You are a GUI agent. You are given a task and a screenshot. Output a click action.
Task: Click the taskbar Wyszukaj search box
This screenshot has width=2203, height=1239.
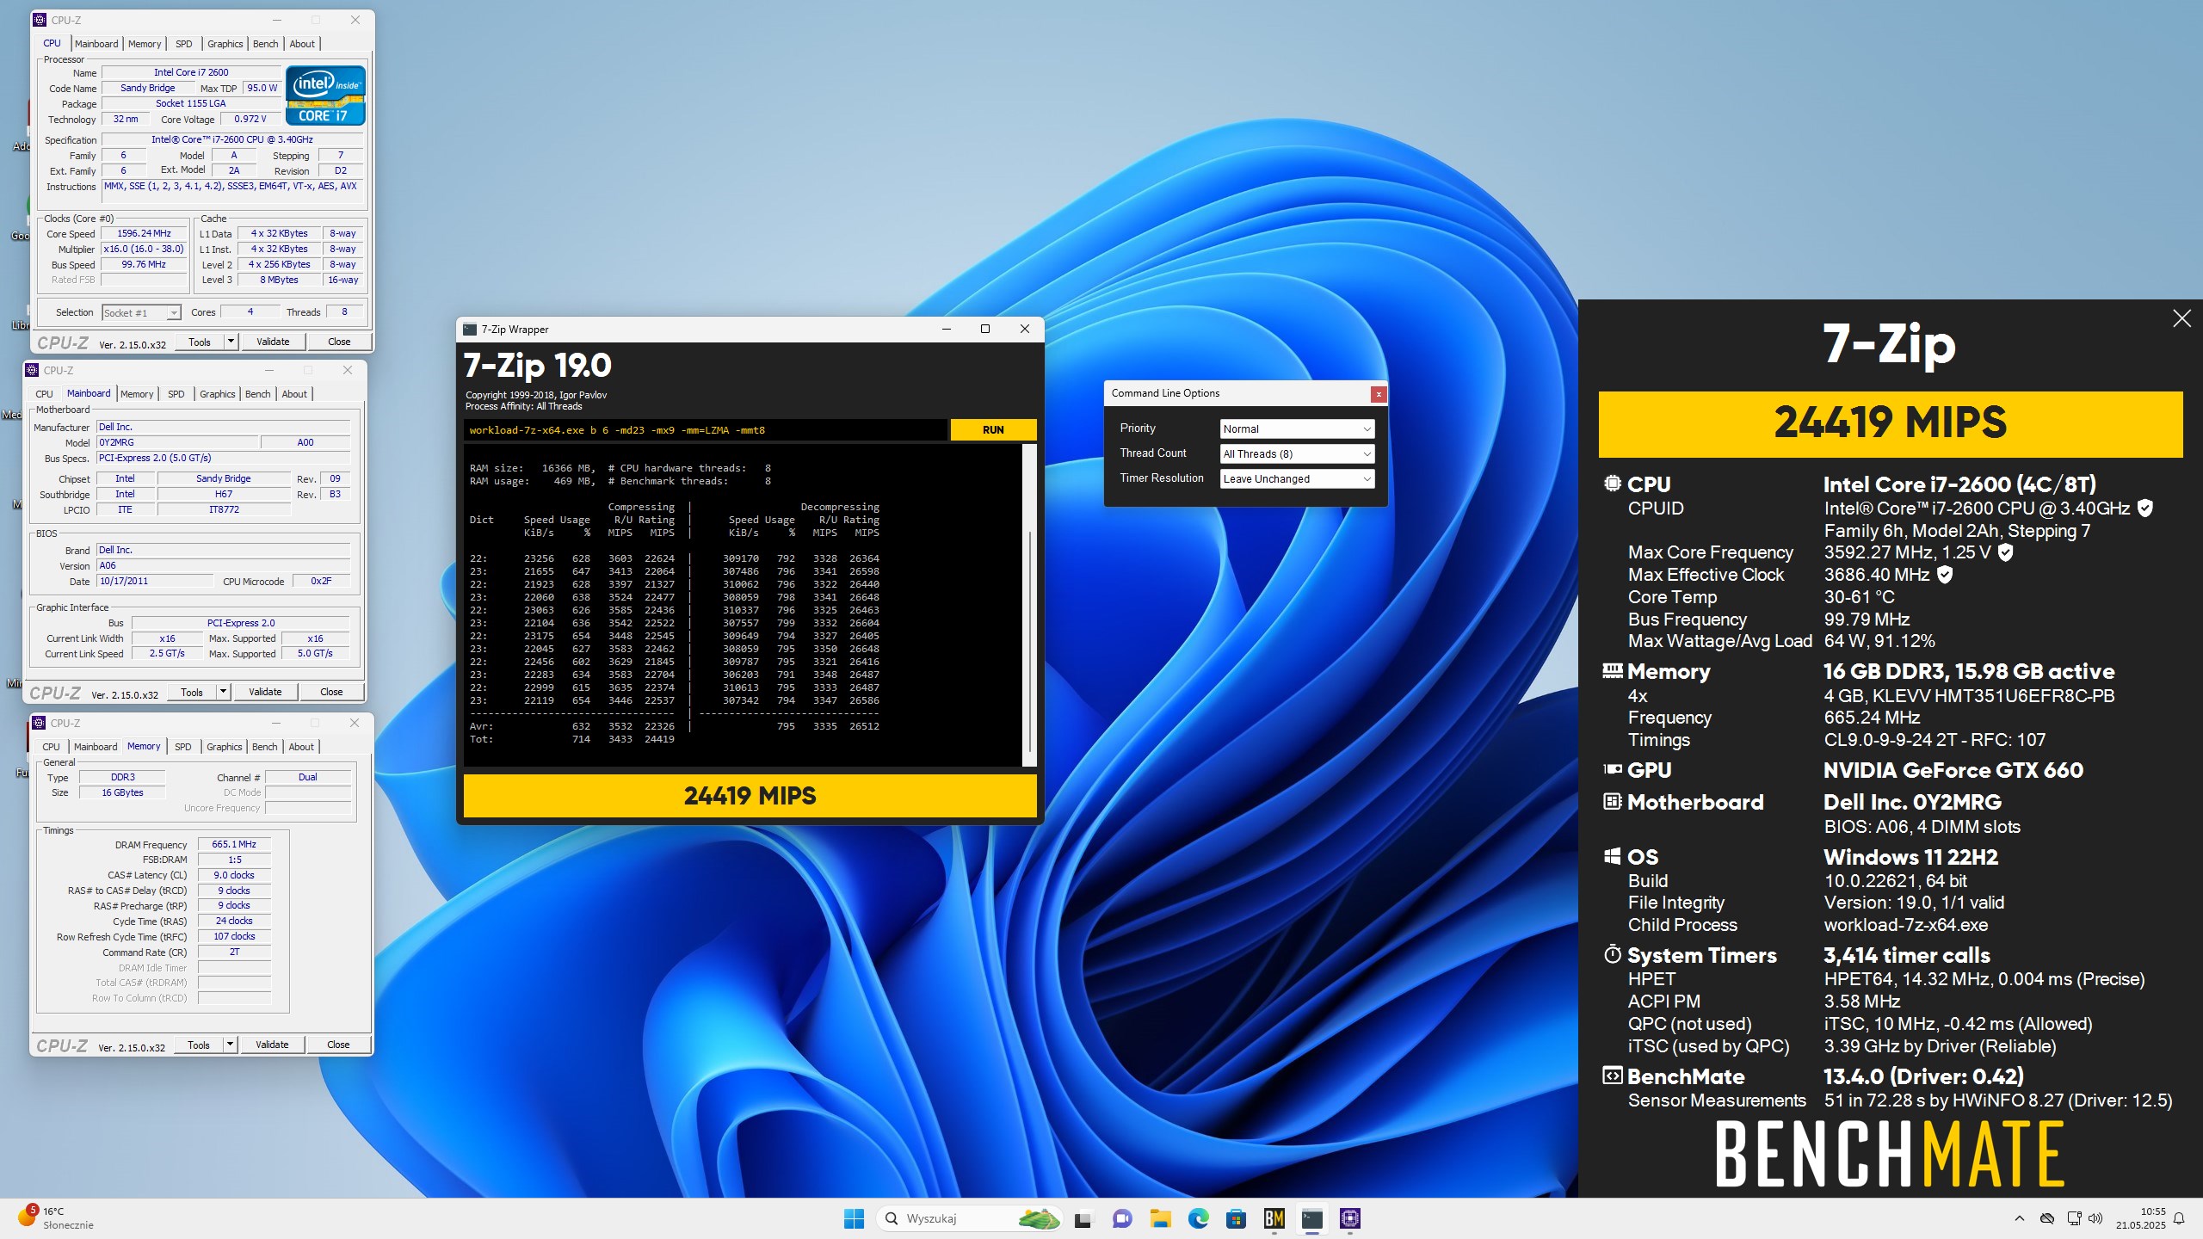pyautogui.click(x=968, y=1218)
